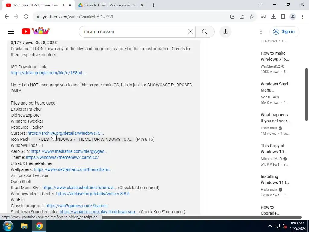This screenshot has width=309, height=232.
Task: Visit Nobel Tech channel
Action: tap(269, 97)
